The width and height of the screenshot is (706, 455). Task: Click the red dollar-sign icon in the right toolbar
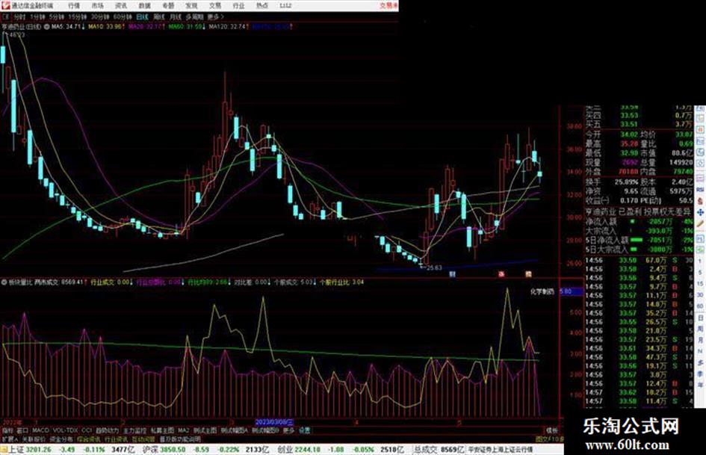700,200
